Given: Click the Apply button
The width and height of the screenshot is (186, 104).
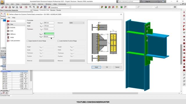Looking at the screenshot, I should [x=96, y=67].
